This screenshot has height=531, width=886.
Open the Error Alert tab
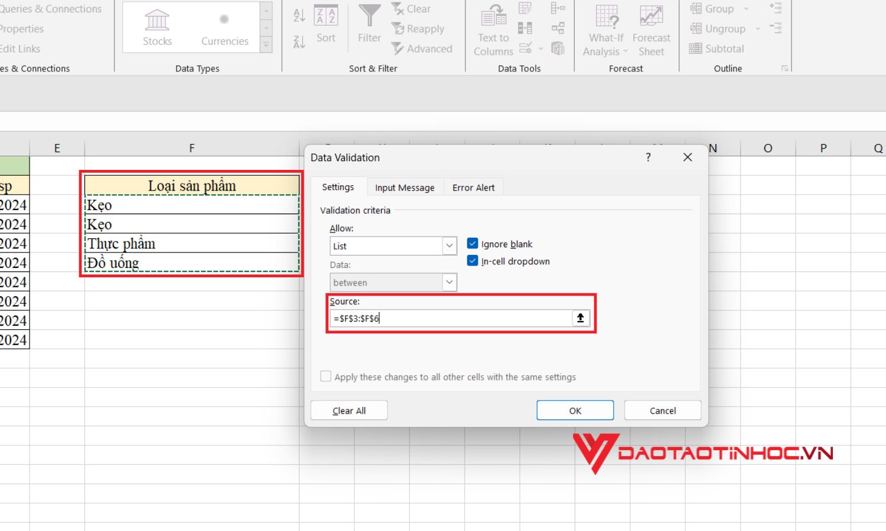pos(473,187)
